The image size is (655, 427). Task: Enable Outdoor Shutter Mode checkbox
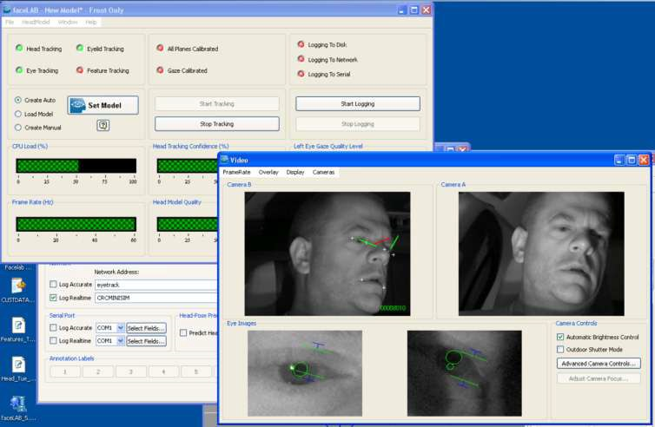[x=560, y=350]
